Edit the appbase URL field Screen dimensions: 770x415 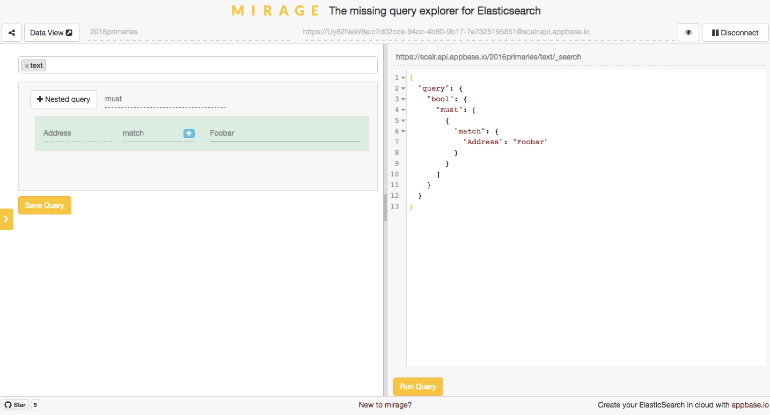(x=488, y=32)
